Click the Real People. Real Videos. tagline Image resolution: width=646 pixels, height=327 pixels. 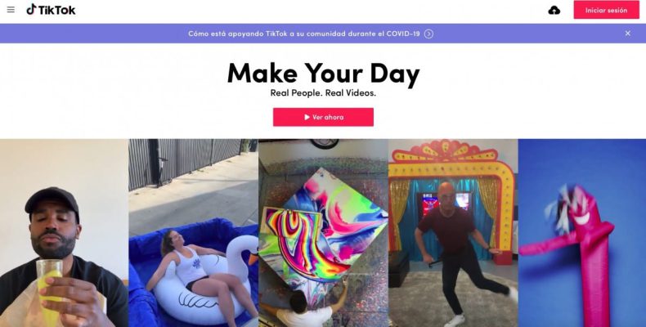323,93
